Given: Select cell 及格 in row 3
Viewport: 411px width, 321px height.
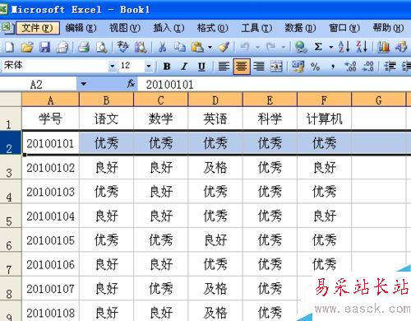Looking at the screenshot, I should (x=215, y=167).
